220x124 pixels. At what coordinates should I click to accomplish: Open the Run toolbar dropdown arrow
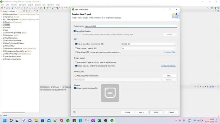point(55,8)
